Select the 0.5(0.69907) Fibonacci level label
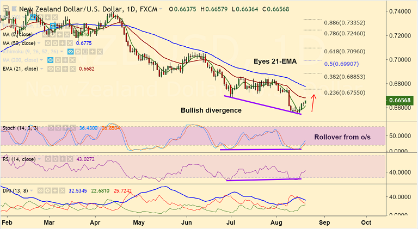This screenshot has width=418, height=229. (x=341, y=64)
